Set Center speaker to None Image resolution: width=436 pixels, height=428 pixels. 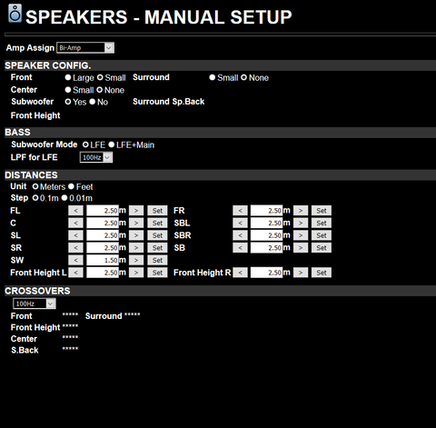point(99,90)
